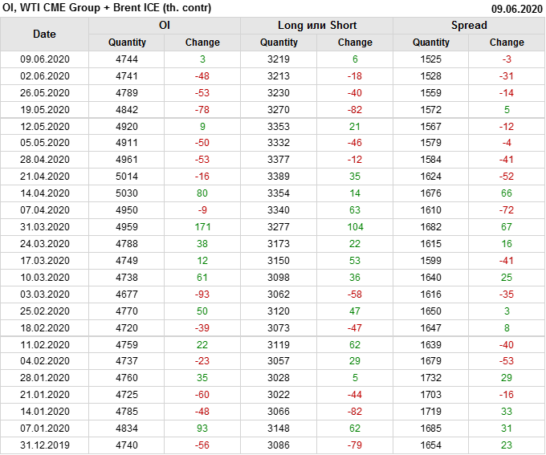Screen dimensions: 546x455
Task: Select the 09.06.2020 date cell in the first row
Action: pos(45,59)
